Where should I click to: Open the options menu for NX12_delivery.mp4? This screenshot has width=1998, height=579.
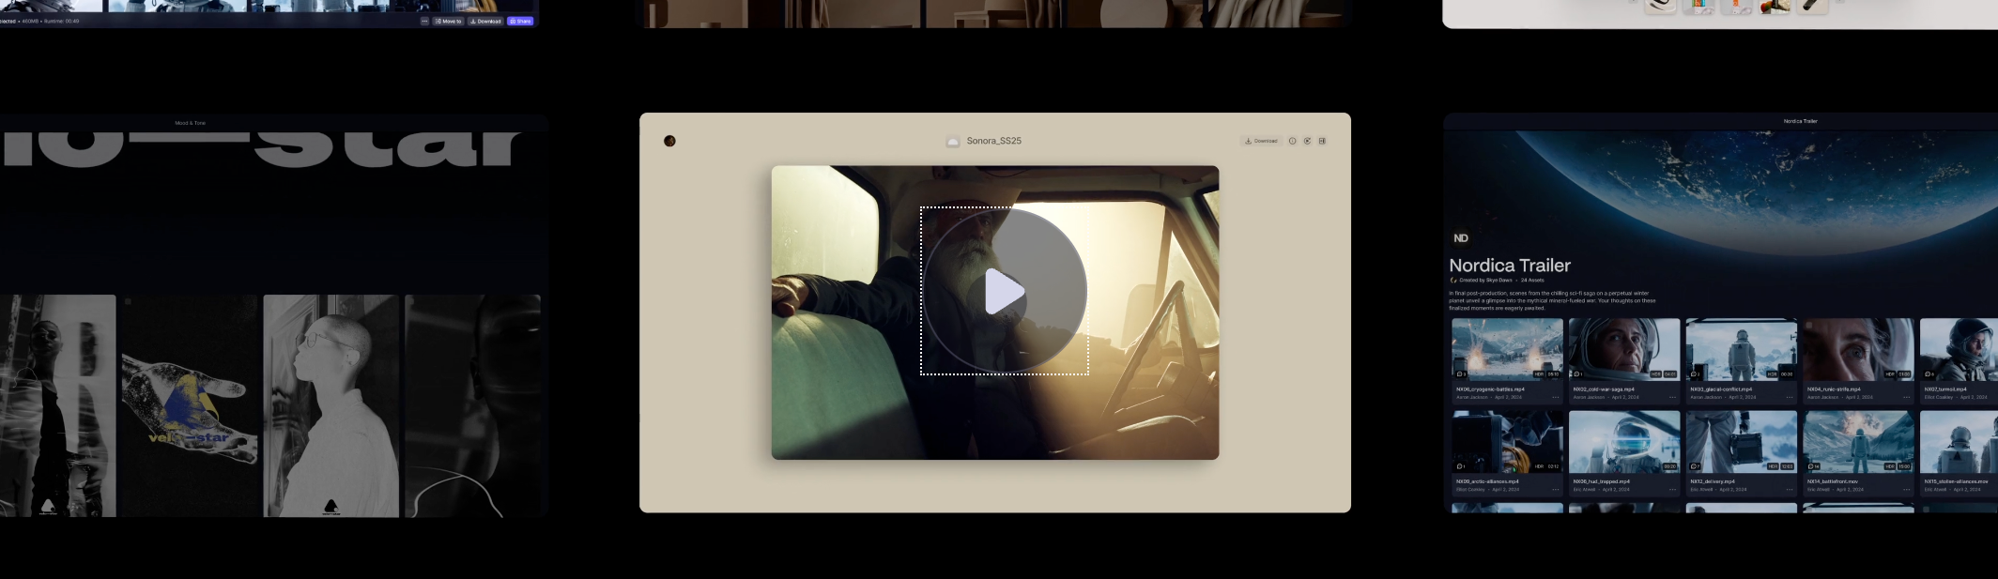click(1790, 489)
